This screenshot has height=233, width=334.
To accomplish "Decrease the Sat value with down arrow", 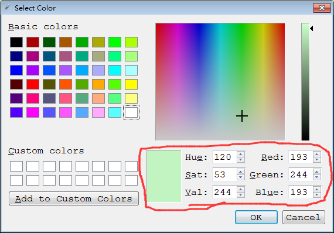I will click(240, 177).
